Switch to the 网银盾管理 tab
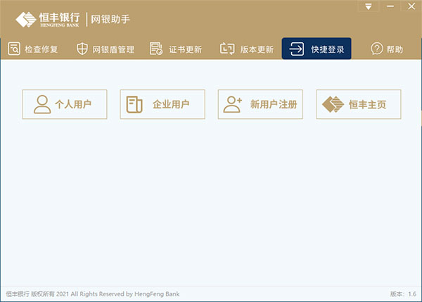The height and width of the screenshot is (302, 422). [105, 49]
